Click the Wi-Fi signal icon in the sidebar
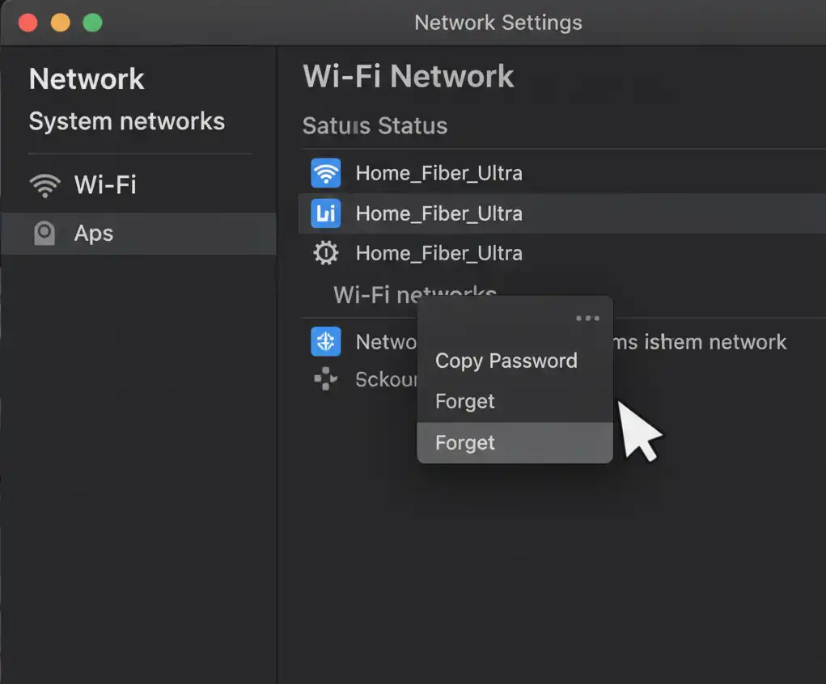 (x=44, y=185)
